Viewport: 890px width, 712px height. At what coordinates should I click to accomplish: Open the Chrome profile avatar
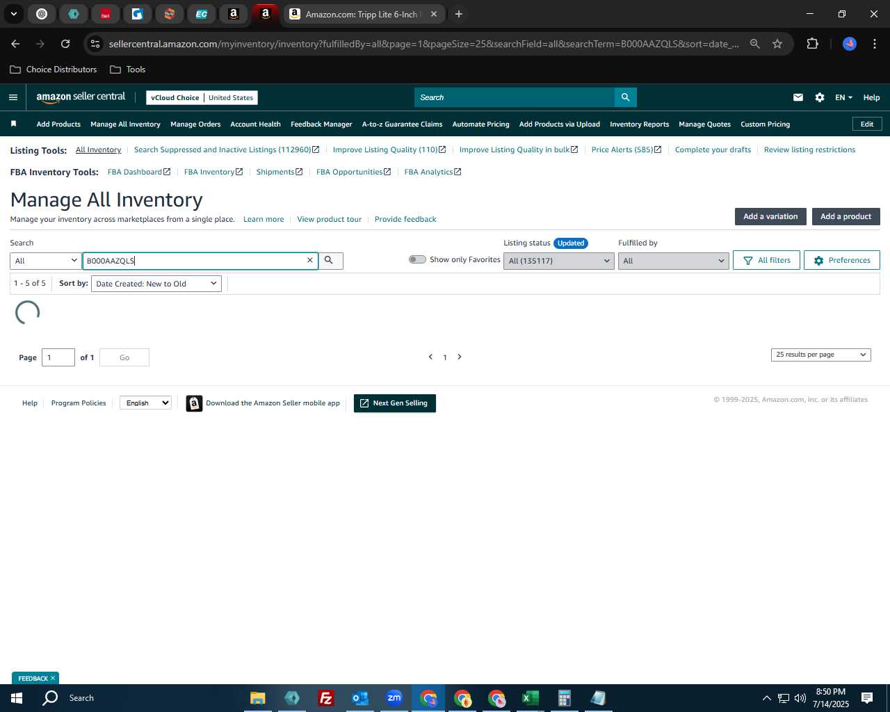tap(850, 44)
